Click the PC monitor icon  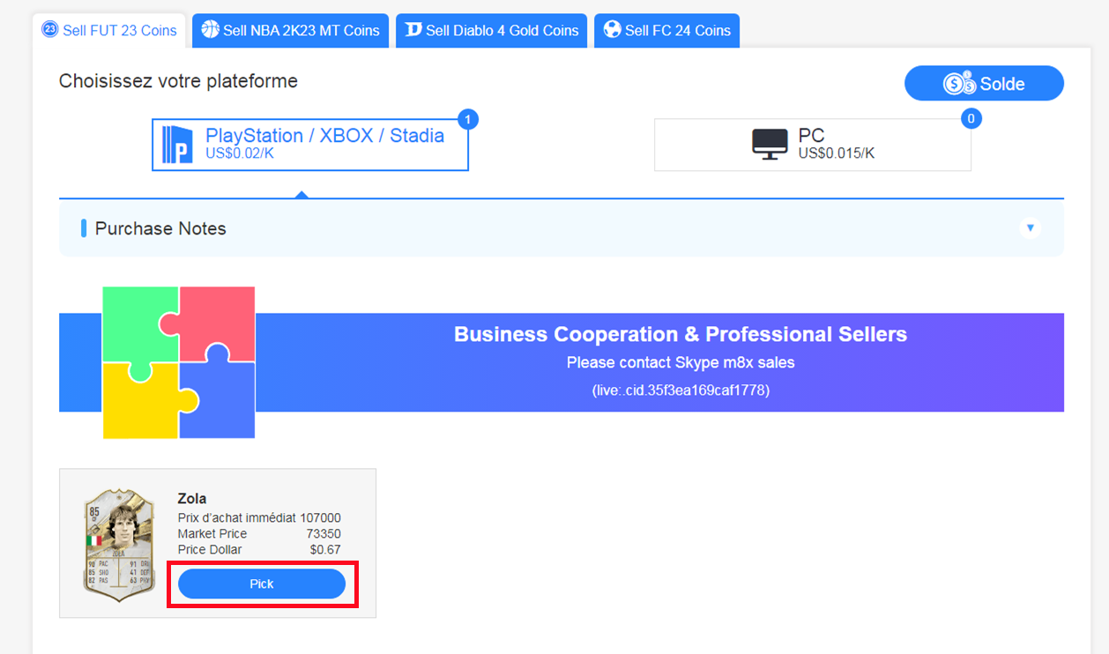(x=770, y=145)
